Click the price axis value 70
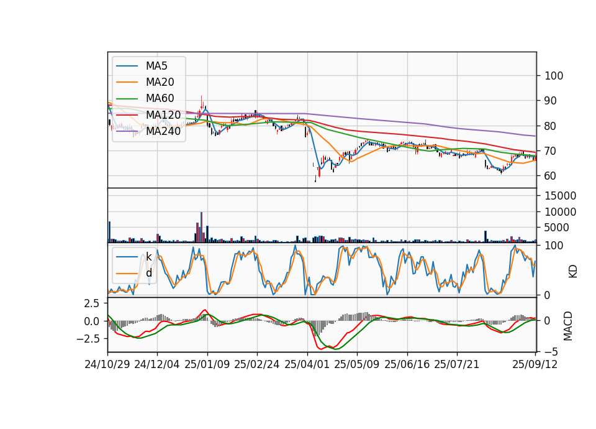The height and width of the screenshot is (429, 596). (551, 151)
